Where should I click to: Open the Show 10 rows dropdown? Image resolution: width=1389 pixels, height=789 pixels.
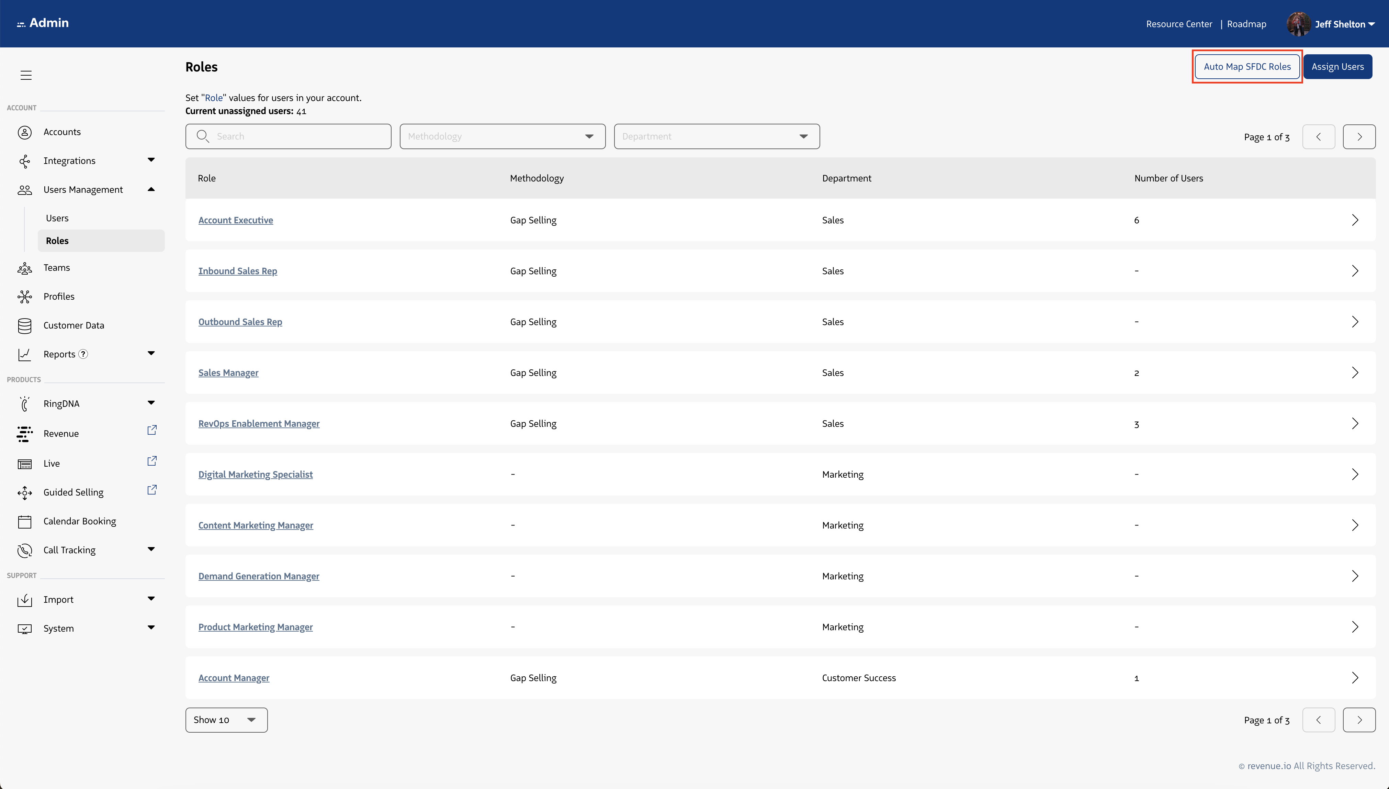click(x=226, y=720)
